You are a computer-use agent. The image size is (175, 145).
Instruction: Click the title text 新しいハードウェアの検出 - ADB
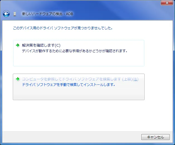click(48, 14)
